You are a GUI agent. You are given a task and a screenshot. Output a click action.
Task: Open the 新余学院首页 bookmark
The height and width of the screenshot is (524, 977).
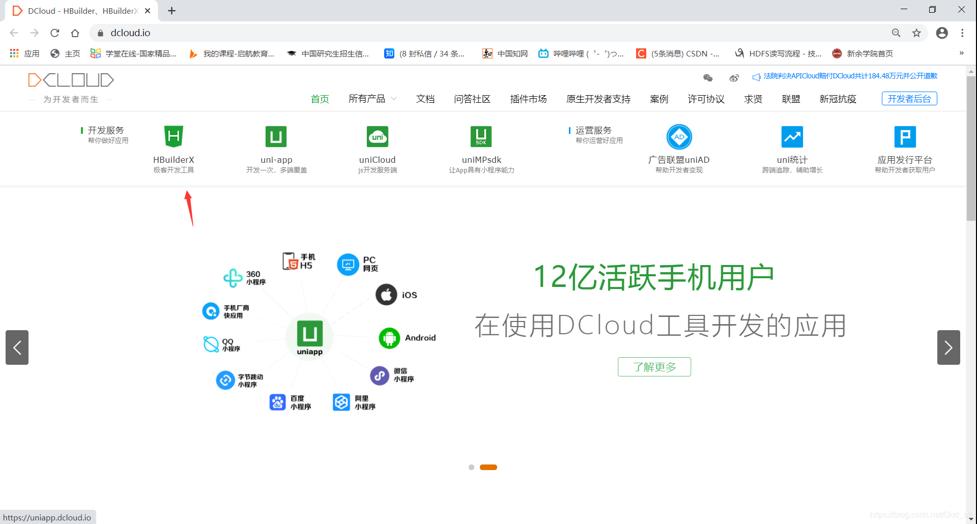(863, 53)
